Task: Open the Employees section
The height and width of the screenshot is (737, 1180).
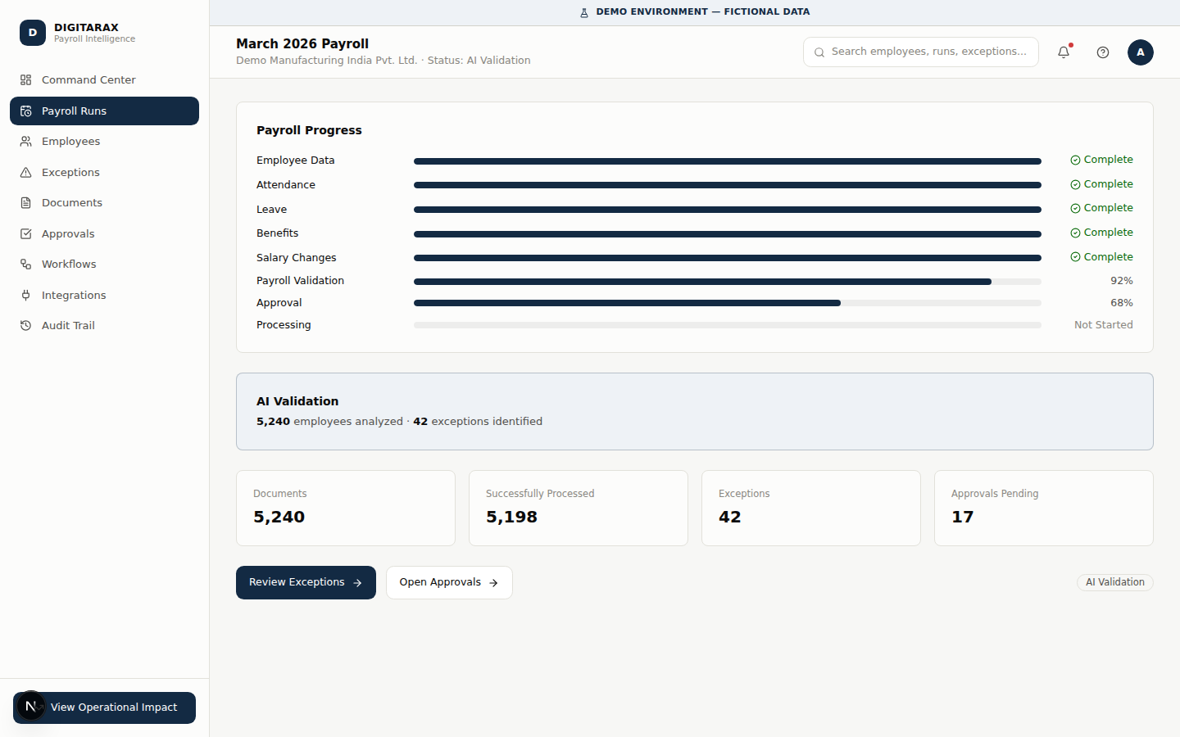Action: tap(104, 142)
